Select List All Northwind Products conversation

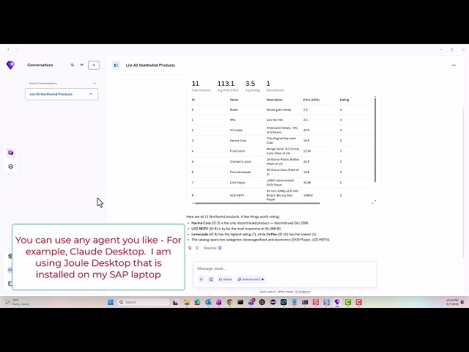coord(62,94)
